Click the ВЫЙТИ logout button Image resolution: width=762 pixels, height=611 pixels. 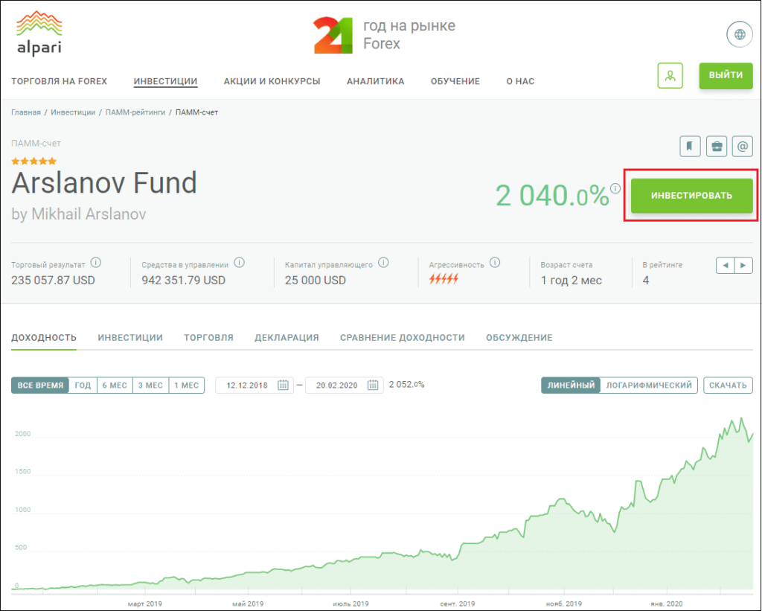coord(726,75)
